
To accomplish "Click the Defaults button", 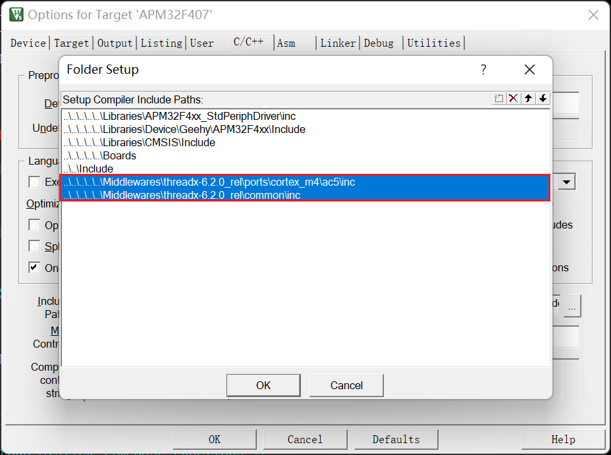I will tap(396, 440).
